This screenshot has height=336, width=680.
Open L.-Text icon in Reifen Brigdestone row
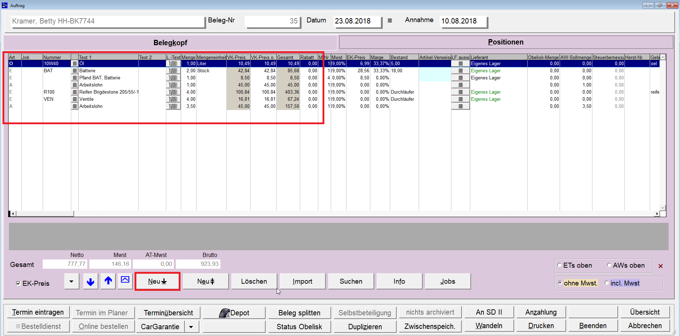pos(173,92)
